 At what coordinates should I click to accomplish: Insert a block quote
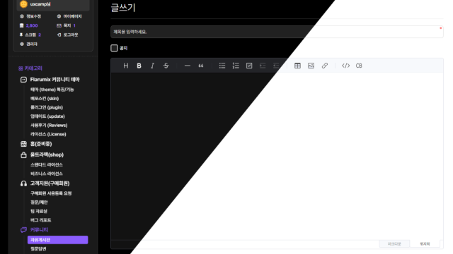(201, 66)
